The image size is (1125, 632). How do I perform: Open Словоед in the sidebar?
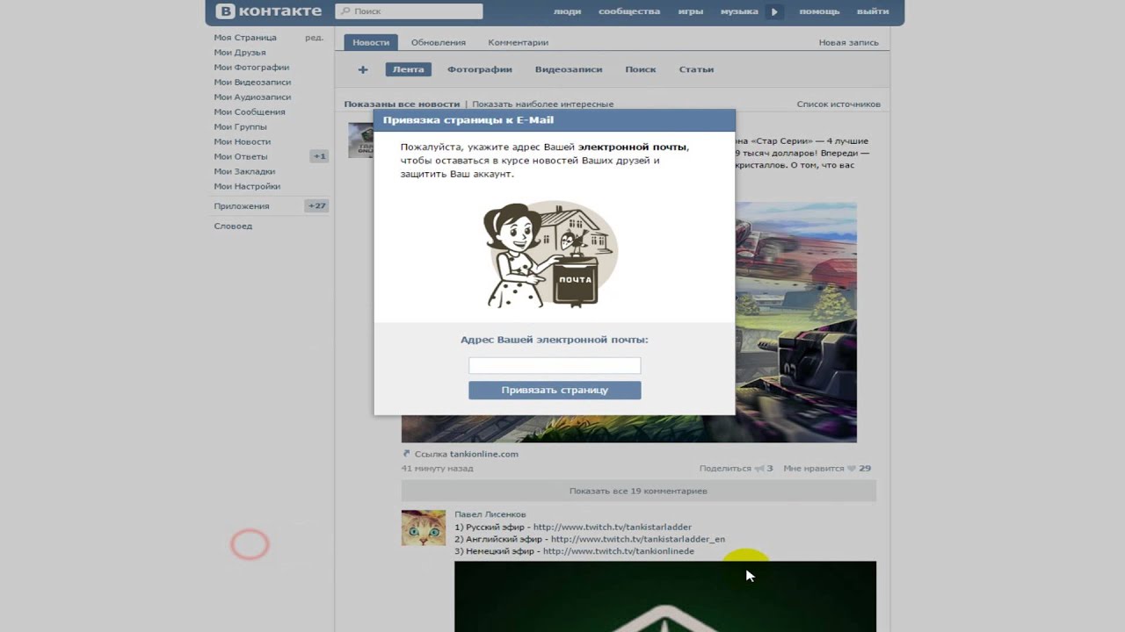(233, 226)
